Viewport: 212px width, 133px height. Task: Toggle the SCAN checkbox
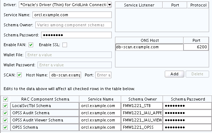point(19,75)
